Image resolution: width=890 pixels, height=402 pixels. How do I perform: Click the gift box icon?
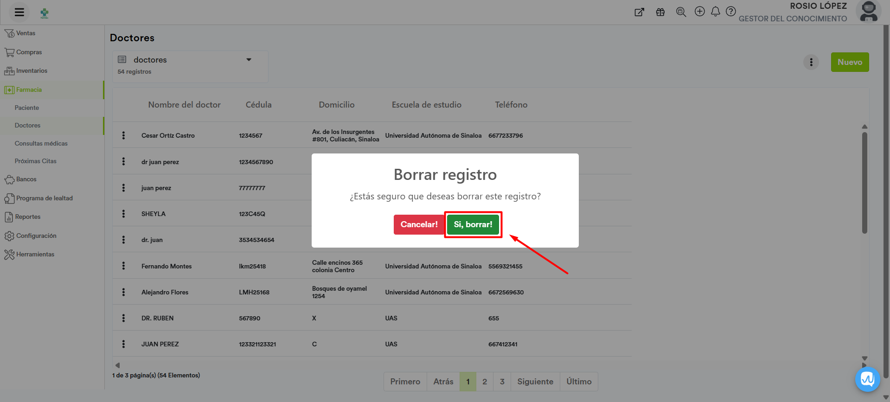[x=660, y=12]
